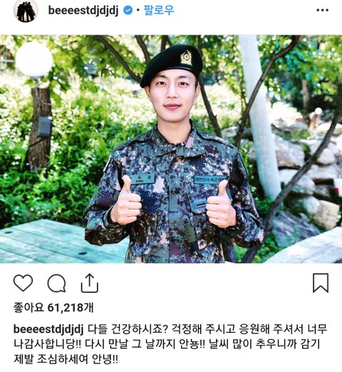Click the right thumbs-up hand in the photo
342x372 pixels.
coord(221,205)
